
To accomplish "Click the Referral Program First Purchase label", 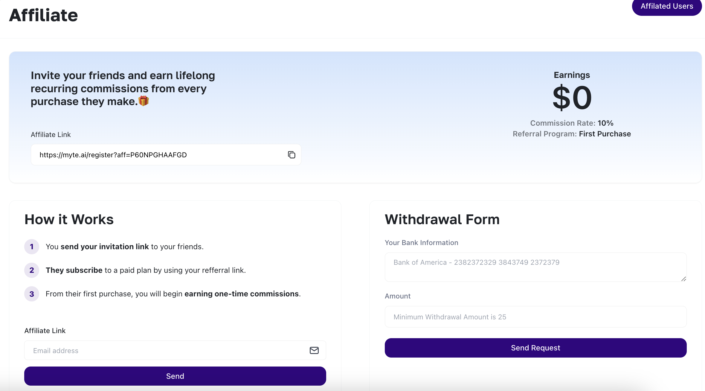I will (572, 134).
